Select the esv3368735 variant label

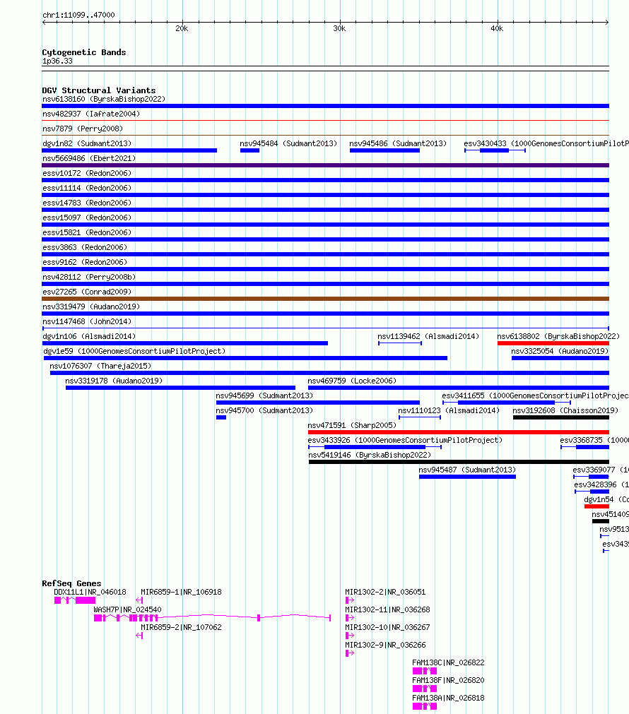pos(594,440)
